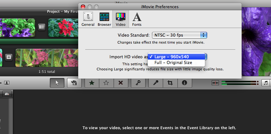The image size is (271, 134).
Task: Close the iMovie Preferences window
Action: pos(83,7)
